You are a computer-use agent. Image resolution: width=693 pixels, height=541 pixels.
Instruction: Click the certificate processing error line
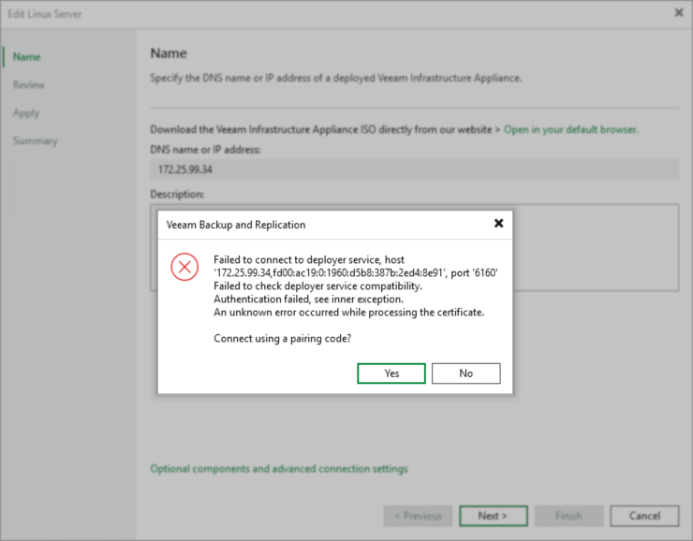[x=348, y=313]
